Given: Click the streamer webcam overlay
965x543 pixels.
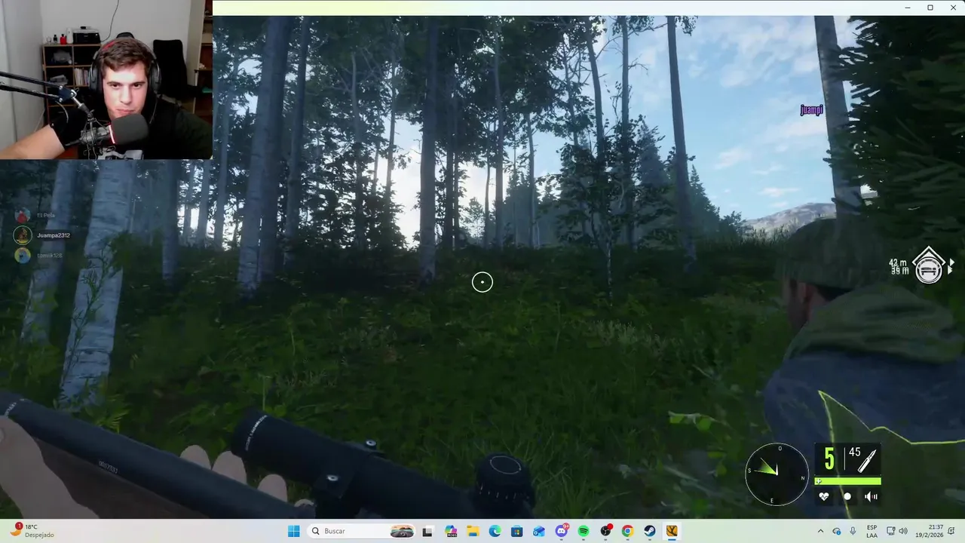Looking at the screenshot, I should pyautogui.click(x=106, y=79).
